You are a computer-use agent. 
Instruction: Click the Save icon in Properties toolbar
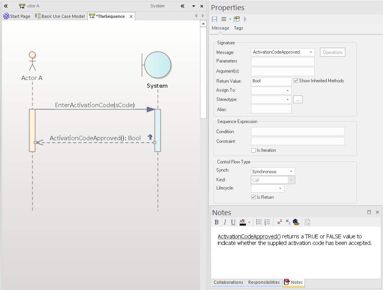tap(214, 19)
